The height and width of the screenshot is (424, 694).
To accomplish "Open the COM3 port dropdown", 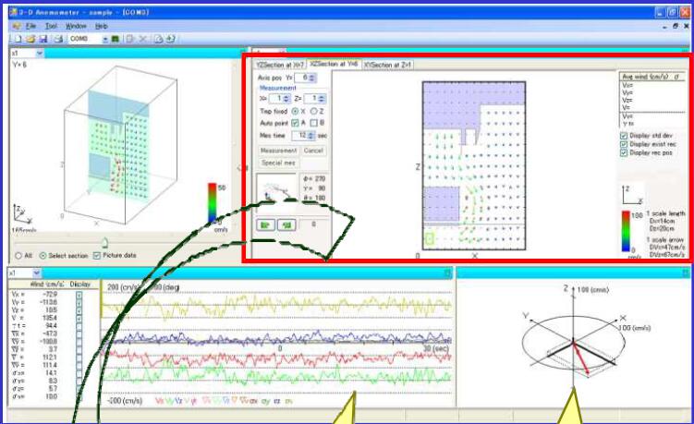I will tap(104, 40).
